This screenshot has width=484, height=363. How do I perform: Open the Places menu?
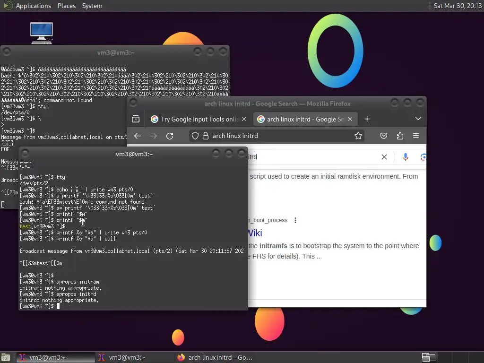[x=66, y=6]
